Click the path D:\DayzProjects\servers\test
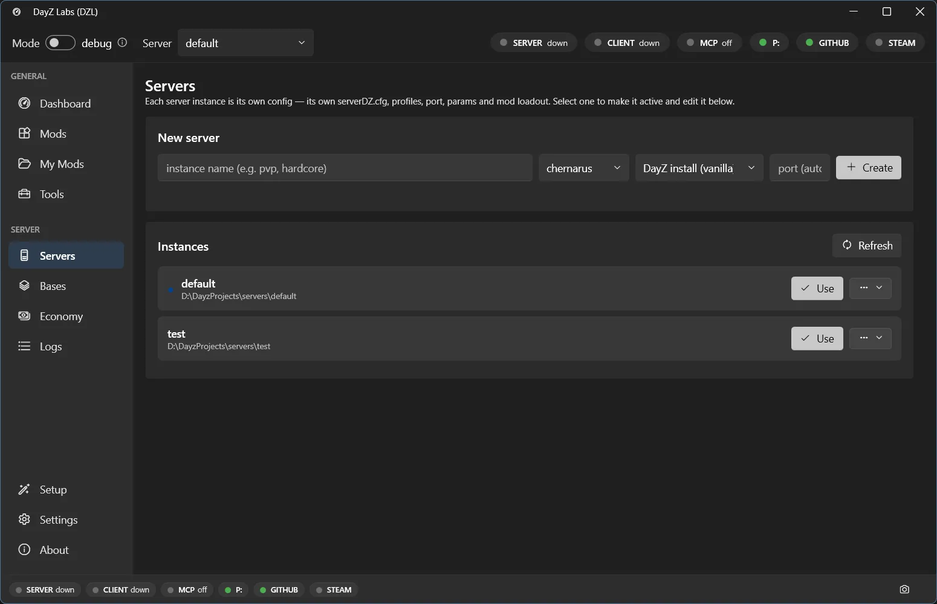This screenshot has width=937, height=604. click(x=219, y=346)
